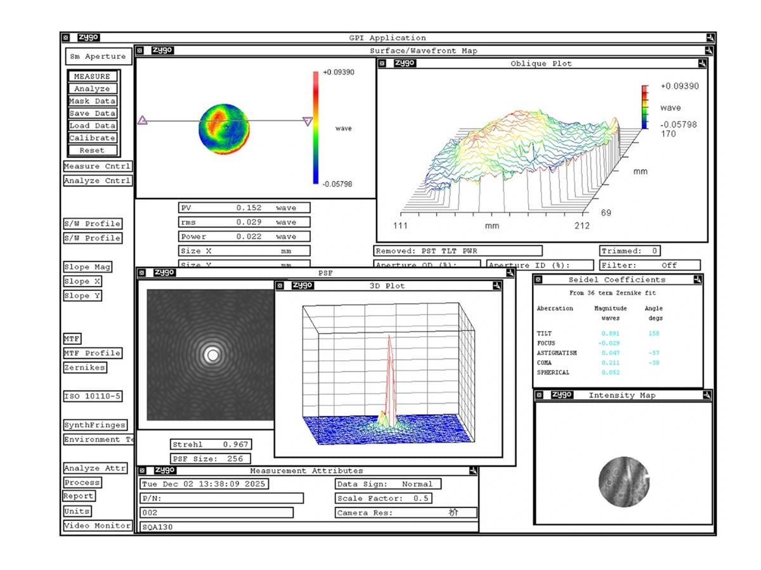Image resolution: width=761 pixels, height=570 pixels.
Task: Select the right purple slice marker triangle
Action: [x=308, y=121]
